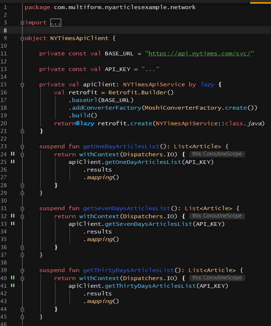Collapse withContext block at line 24
Viewport: 271px width, 326px height.
tap(22, 155)
